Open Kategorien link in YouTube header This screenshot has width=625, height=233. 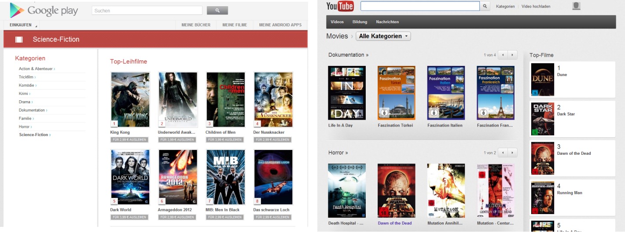pos(505,6)
